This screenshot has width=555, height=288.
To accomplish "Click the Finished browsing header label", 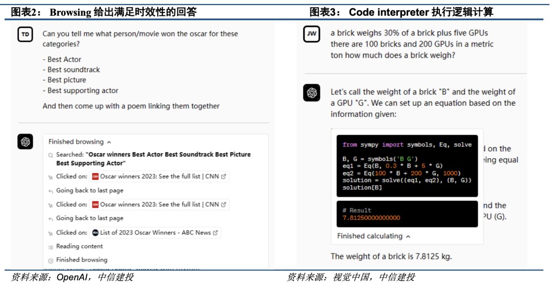I will pyautogui.click(x=76, y=142).
